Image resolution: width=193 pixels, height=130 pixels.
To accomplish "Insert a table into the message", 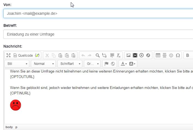I will 158,55.
